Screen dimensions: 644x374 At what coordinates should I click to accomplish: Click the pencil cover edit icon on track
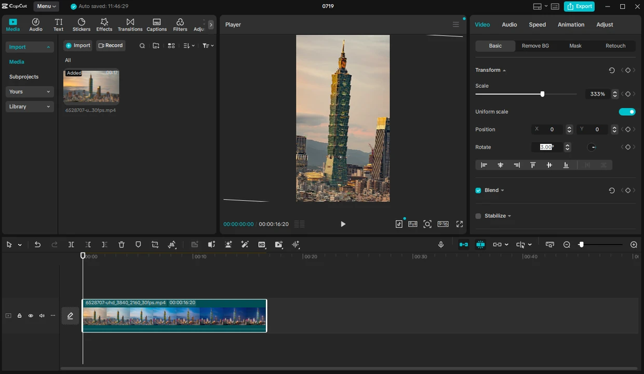pos(70,316)
